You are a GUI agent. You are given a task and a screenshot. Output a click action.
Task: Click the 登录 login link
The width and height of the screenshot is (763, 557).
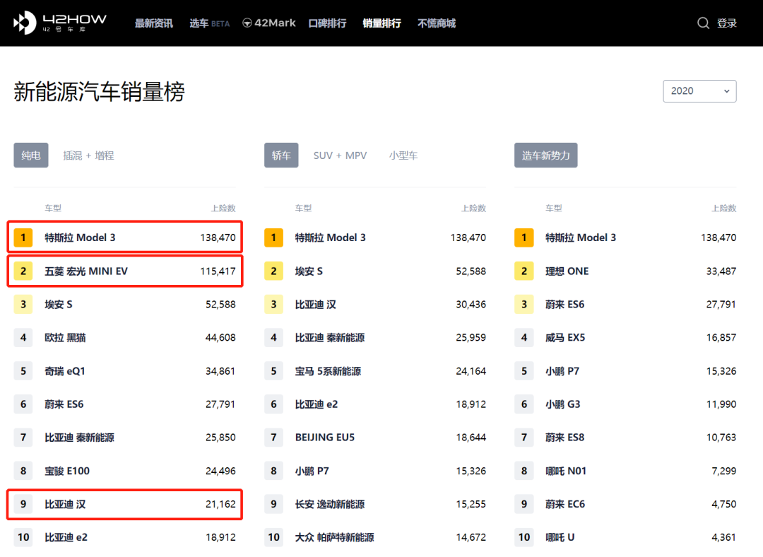(726, 23)
